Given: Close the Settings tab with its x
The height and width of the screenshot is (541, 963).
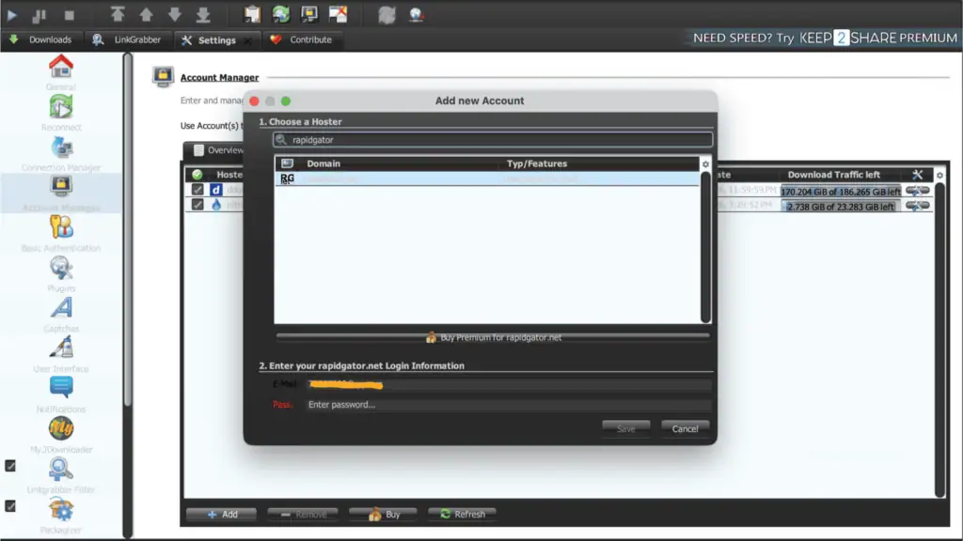Looking at the screenshot, I should click(248, 40).
